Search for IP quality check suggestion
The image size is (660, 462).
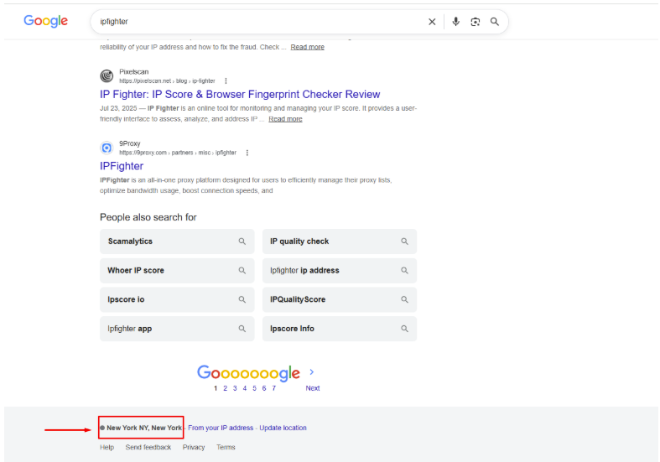click(340, 241)
